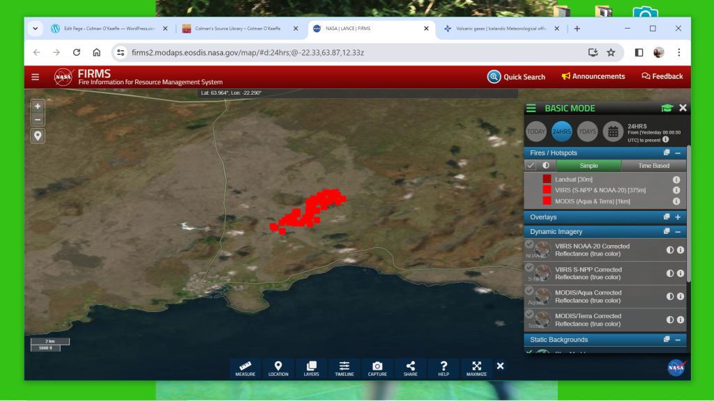The image size is (714, 401).
Task: Click the red VIIRS color swatch
Action: (547, 189)
